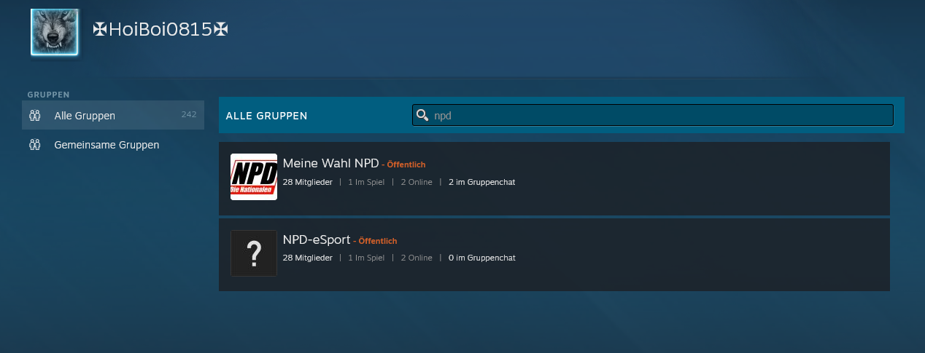Click the people icon beside Alle Gruppen
The height and width of the screenshot is (353, 925).
pos(34,116)
